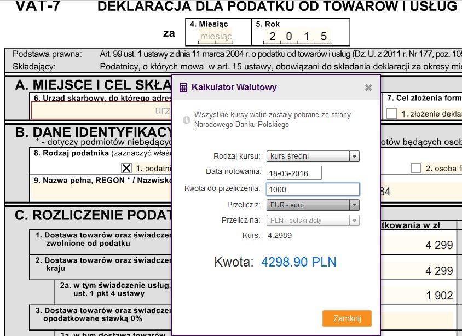The image size is (462, 336).
Task: Click the Data notowania date field
Action: pos(294,173)
